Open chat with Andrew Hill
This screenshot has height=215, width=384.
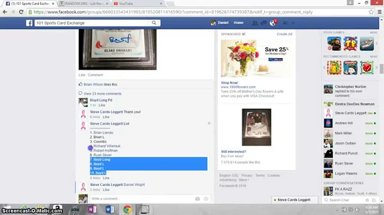(350, 123)
